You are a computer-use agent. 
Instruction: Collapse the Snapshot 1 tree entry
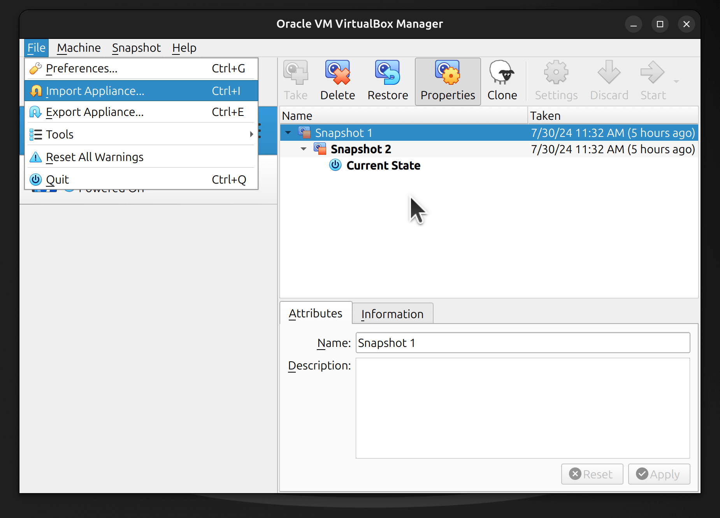[288, 132]
